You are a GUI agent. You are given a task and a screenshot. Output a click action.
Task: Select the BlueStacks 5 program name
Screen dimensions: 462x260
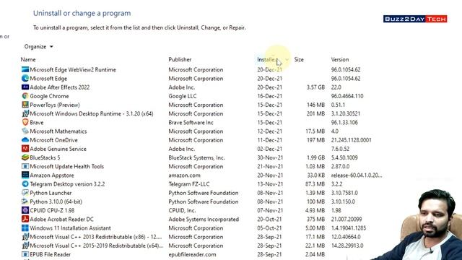[x=45, y=157]
